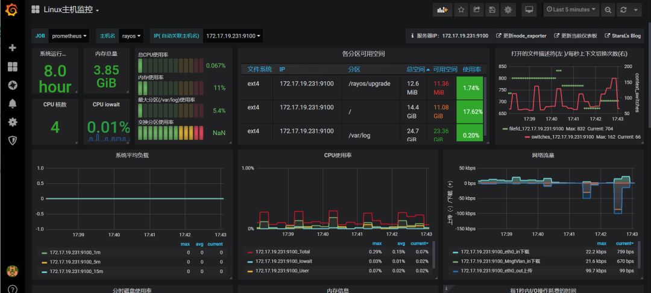Sort table by 总空间 column

click(418, 69)
